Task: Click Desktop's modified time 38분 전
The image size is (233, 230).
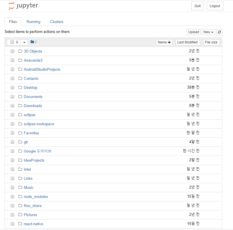Action: [193, 87]
